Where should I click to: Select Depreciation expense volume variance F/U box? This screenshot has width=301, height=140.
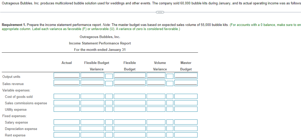(170, 128)
